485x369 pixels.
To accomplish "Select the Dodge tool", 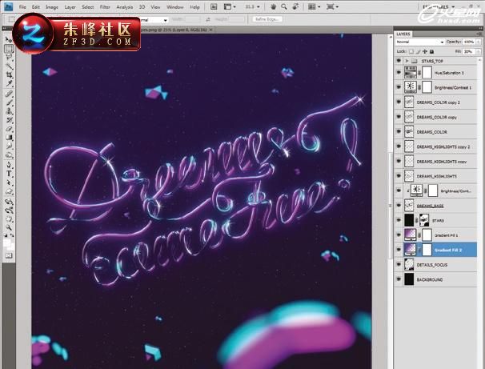I will point(9,154).
